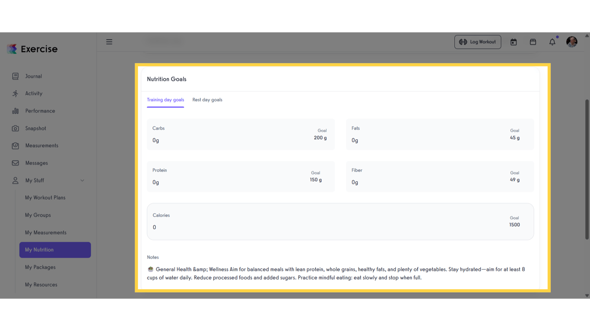This screenshot has height=331, width=590.
Task: Click the page vertical scrollbar thumb
Action: tap(587, 169)
